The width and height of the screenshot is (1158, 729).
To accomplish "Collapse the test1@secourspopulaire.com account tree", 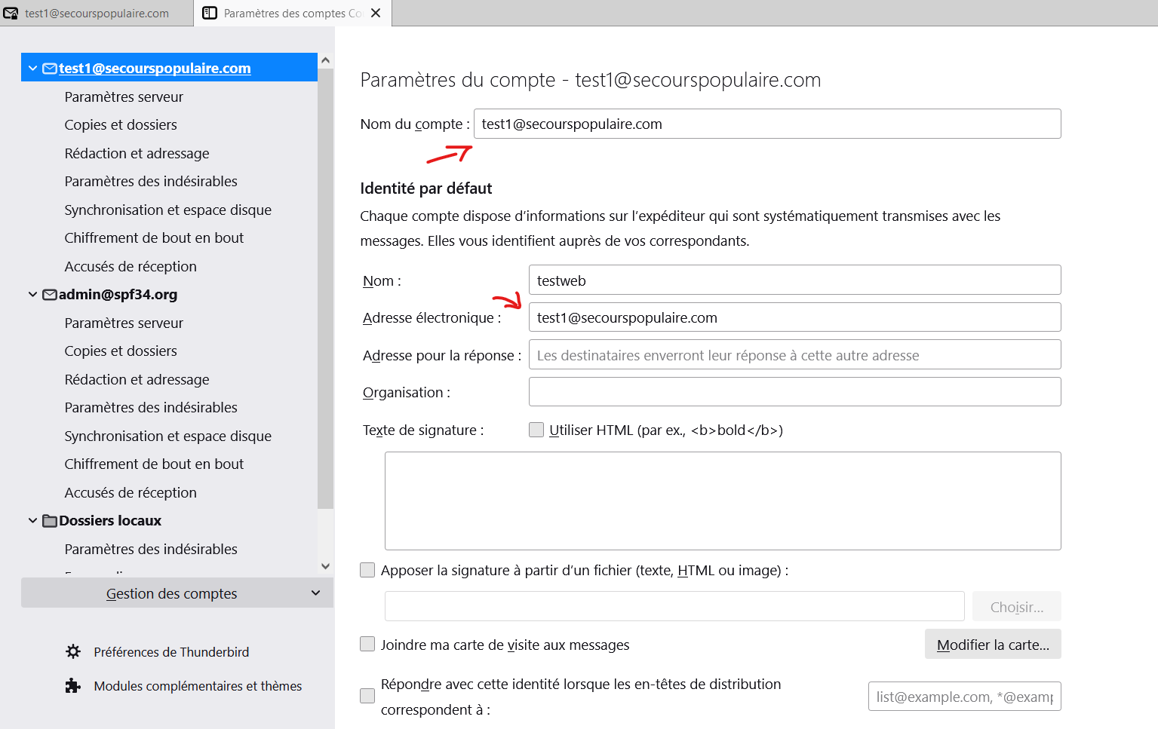I will coord(32,69).
